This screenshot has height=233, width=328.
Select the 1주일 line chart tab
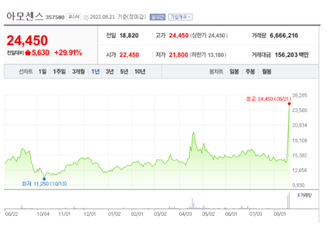[59, 71]
